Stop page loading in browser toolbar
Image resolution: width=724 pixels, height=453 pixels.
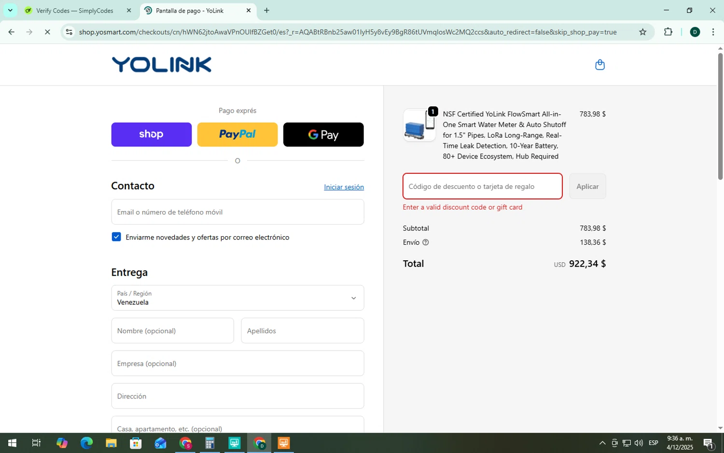(x=47, y=32)
